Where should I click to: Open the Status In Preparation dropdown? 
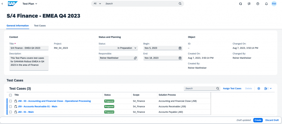point(118,48)
